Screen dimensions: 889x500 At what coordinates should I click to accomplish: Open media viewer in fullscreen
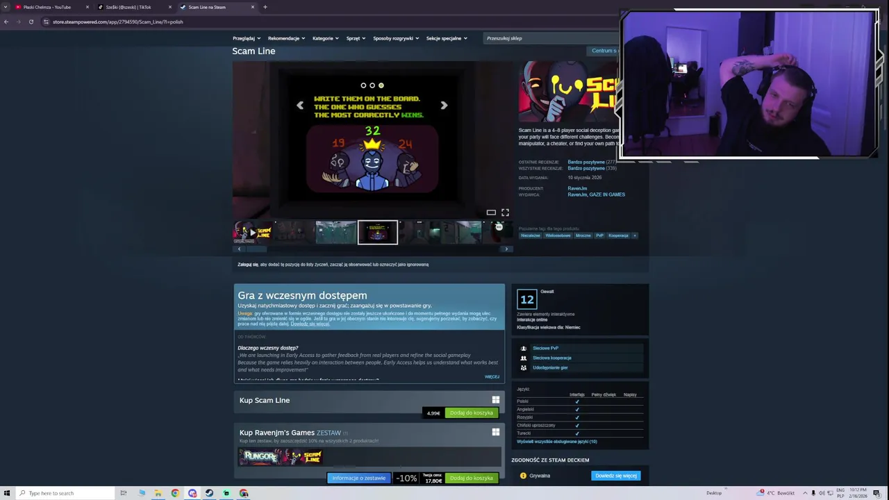(506, 212)
